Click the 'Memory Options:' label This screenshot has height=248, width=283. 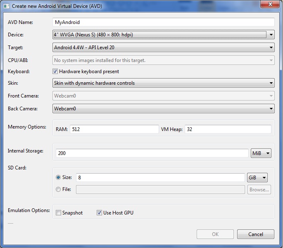pos(27,127)
